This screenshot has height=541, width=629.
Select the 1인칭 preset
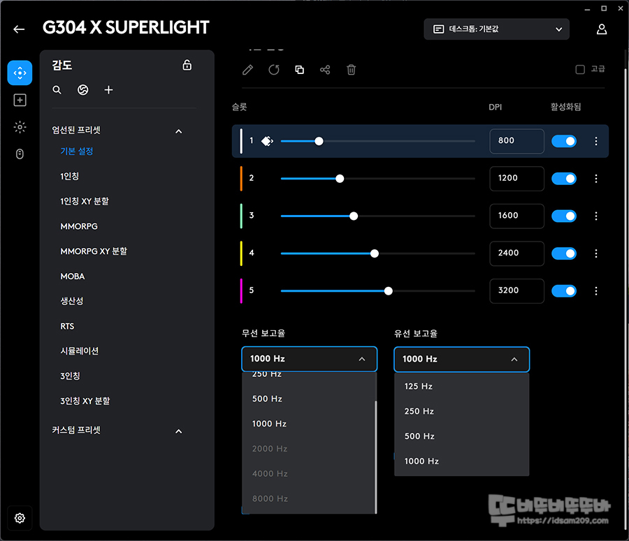(69, 176)
